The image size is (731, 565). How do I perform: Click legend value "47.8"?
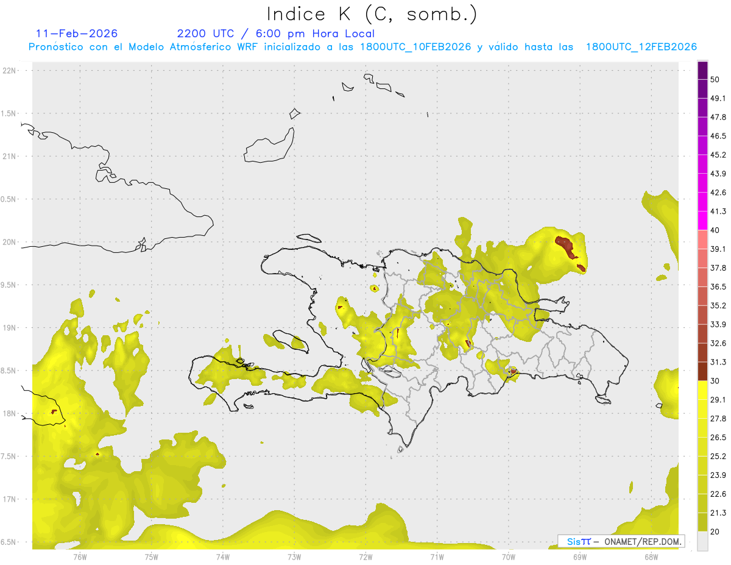(x=718, y=117)
